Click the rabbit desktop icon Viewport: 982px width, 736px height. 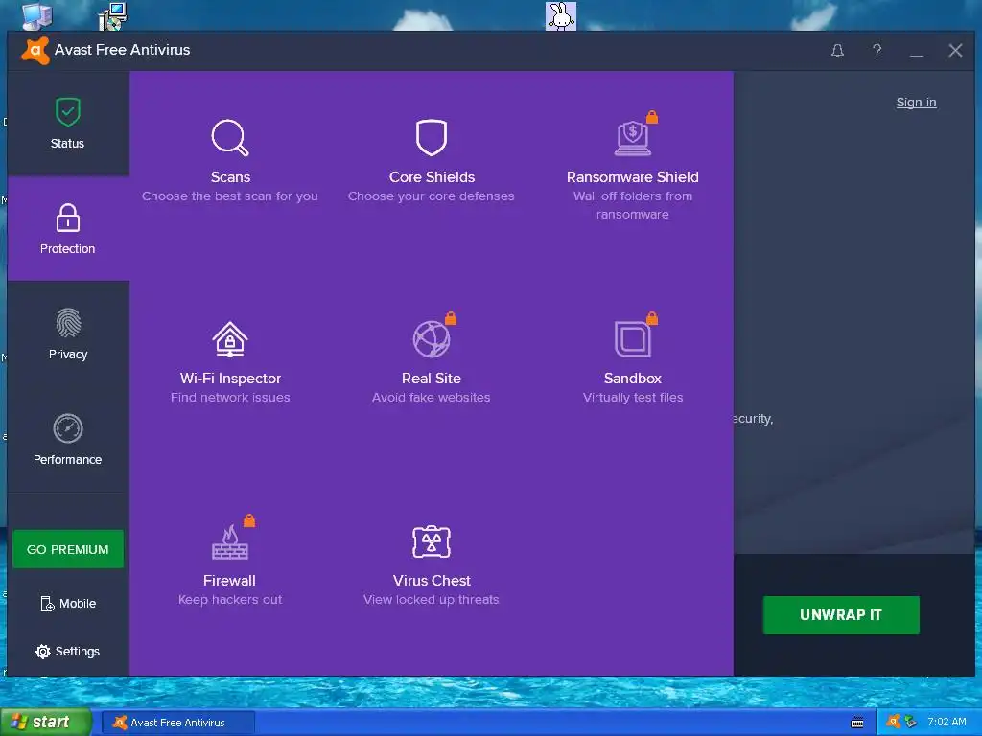560,15
